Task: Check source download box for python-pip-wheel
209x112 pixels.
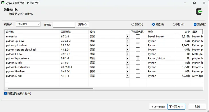Action: (138, 45)
